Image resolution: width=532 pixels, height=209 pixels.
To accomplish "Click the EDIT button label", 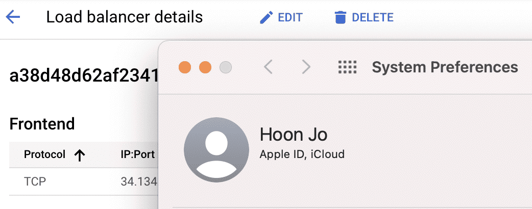I will pyautogui.click(x=290, y=17).
